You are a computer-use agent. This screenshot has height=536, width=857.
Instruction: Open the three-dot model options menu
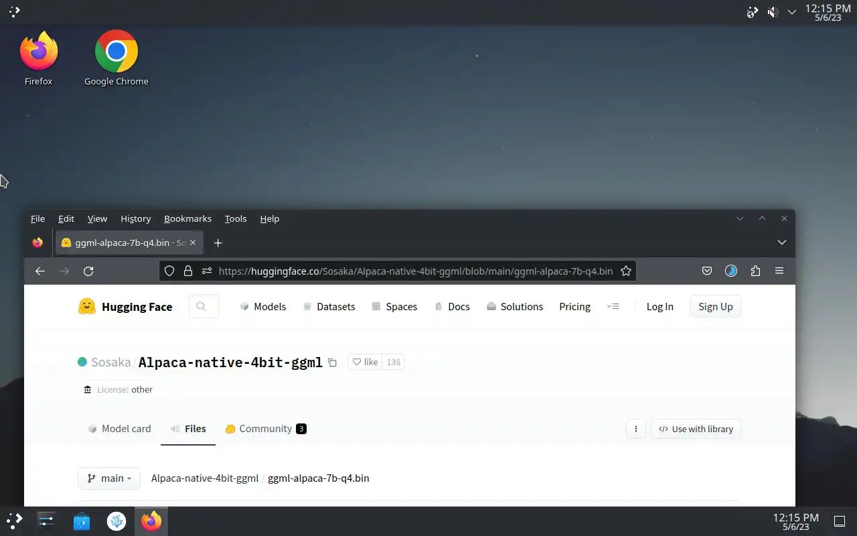[635, 429]
